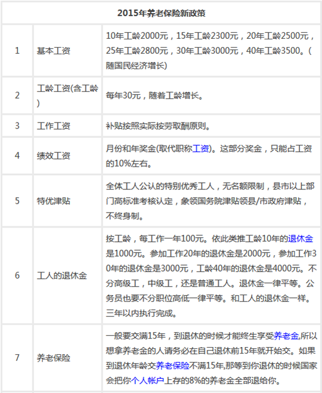Select row number 7 cell

[x=17, y=358]
